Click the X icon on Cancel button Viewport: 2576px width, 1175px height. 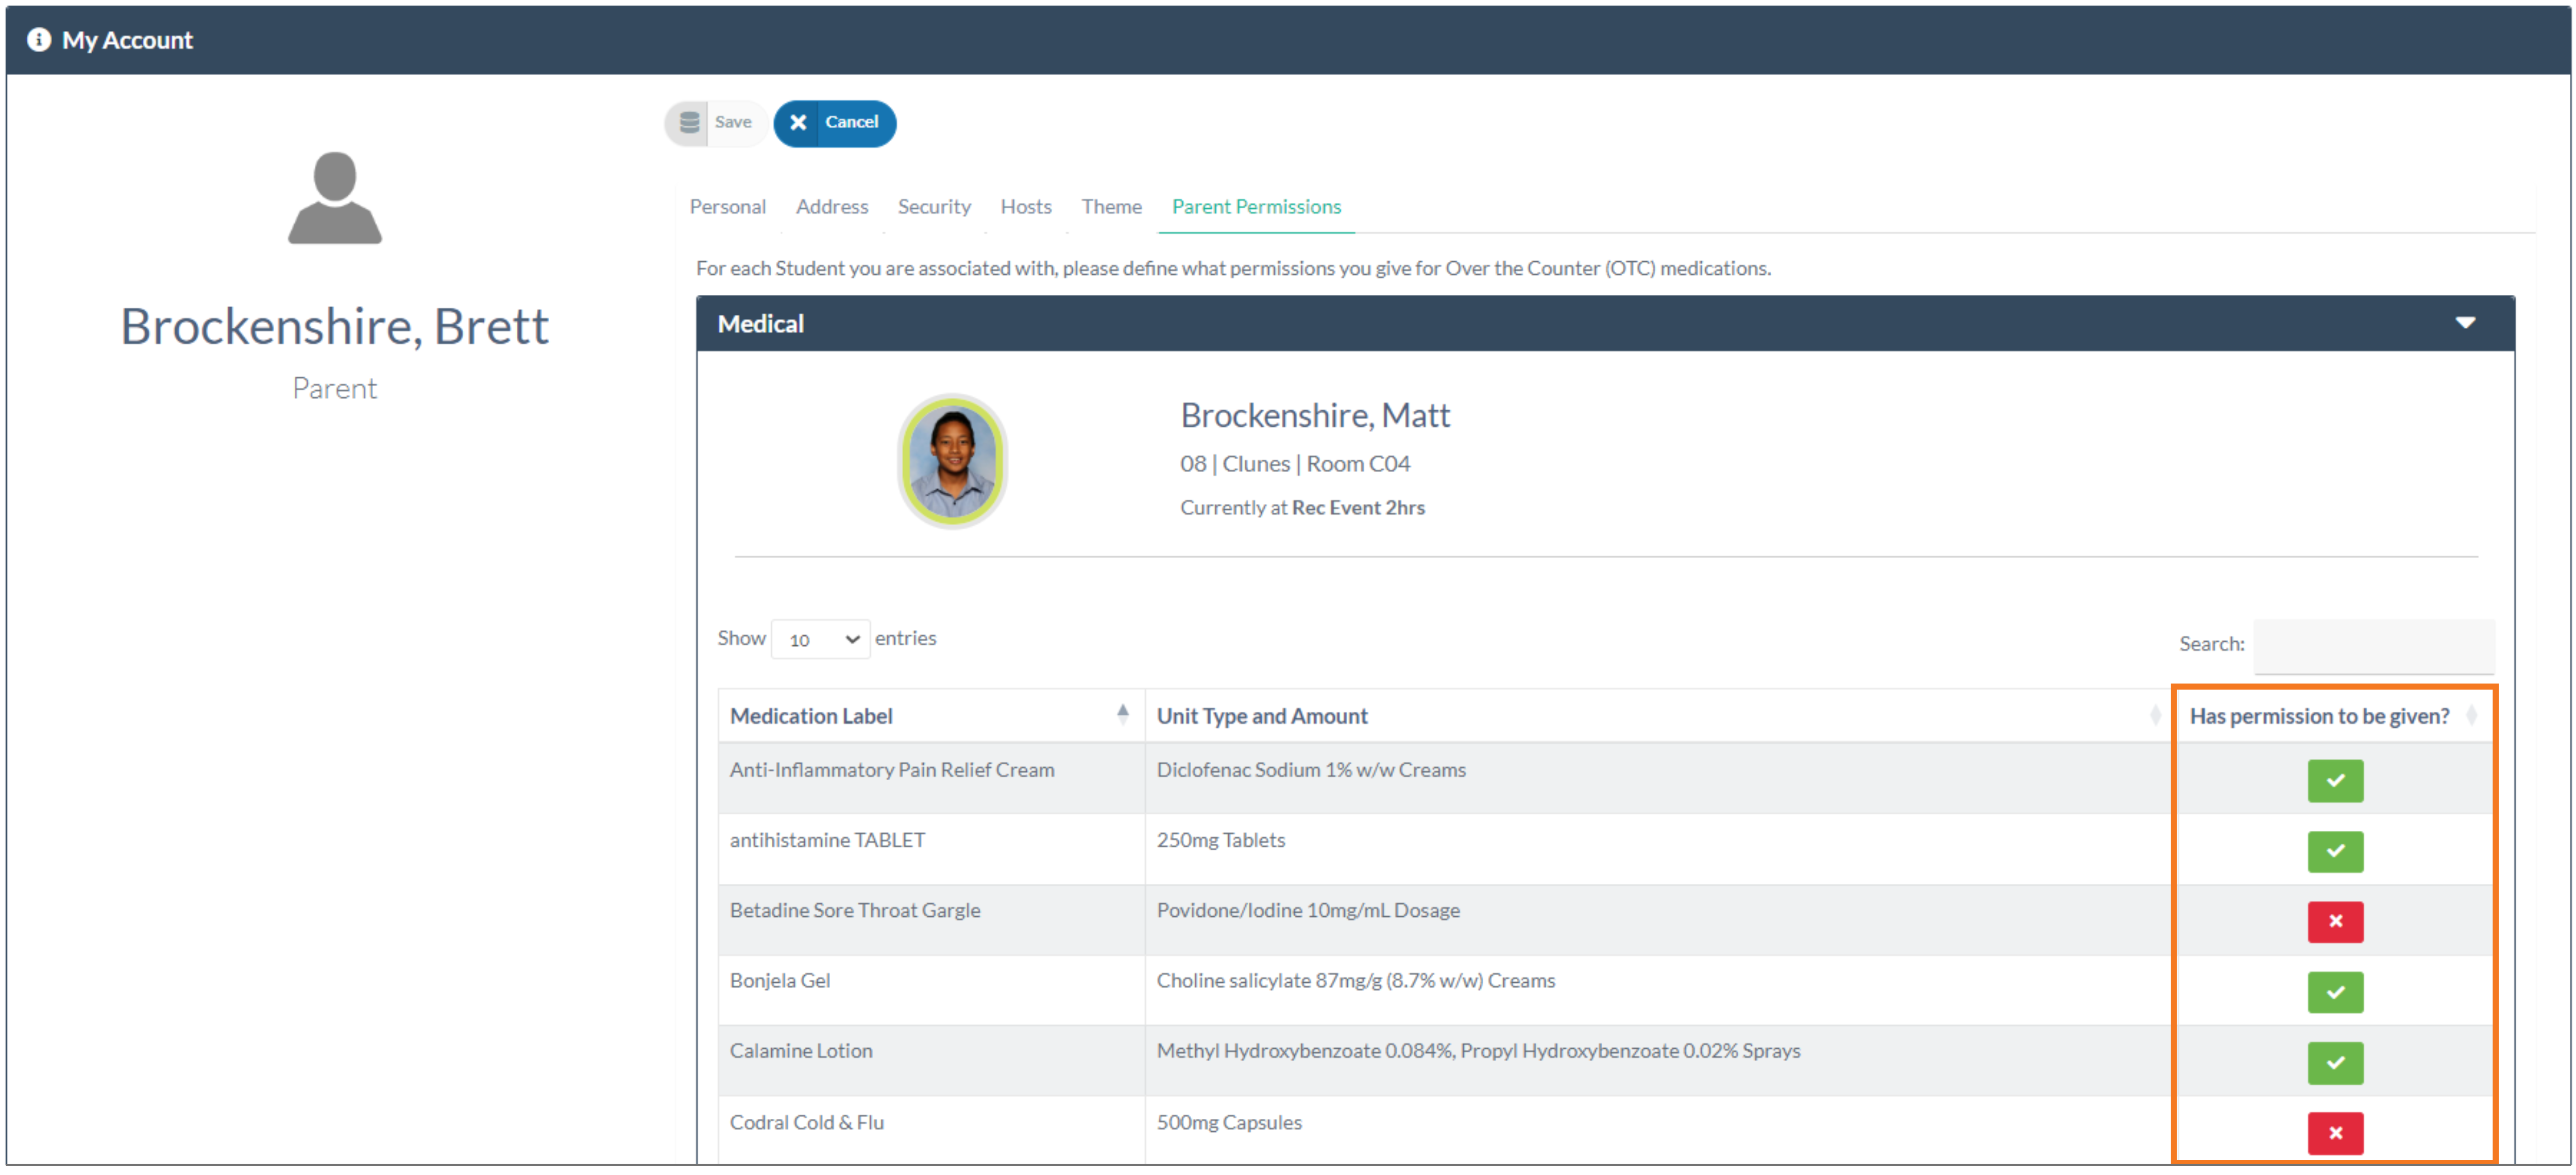798,122
